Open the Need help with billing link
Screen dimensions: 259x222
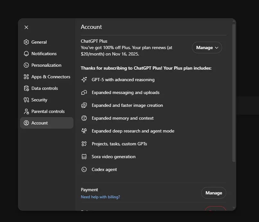[x=100, y=197]
